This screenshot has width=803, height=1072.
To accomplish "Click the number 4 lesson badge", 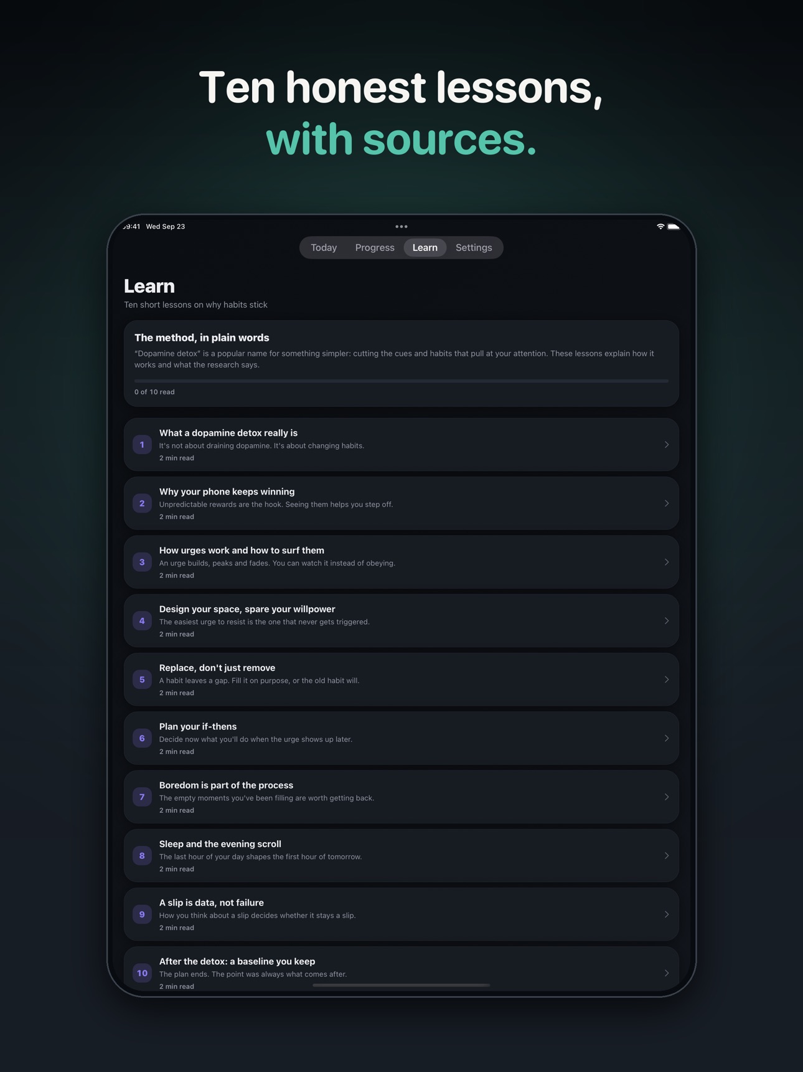I will 142,621.
